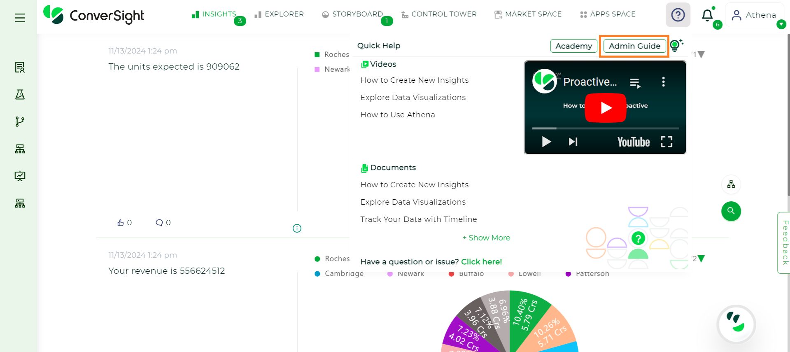Open the Control Tower tab
Screen dimensions: 790x352
coord(439,14)
